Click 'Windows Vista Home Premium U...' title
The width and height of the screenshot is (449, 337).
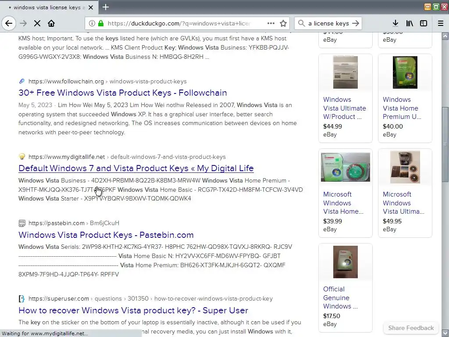point(402,108)
